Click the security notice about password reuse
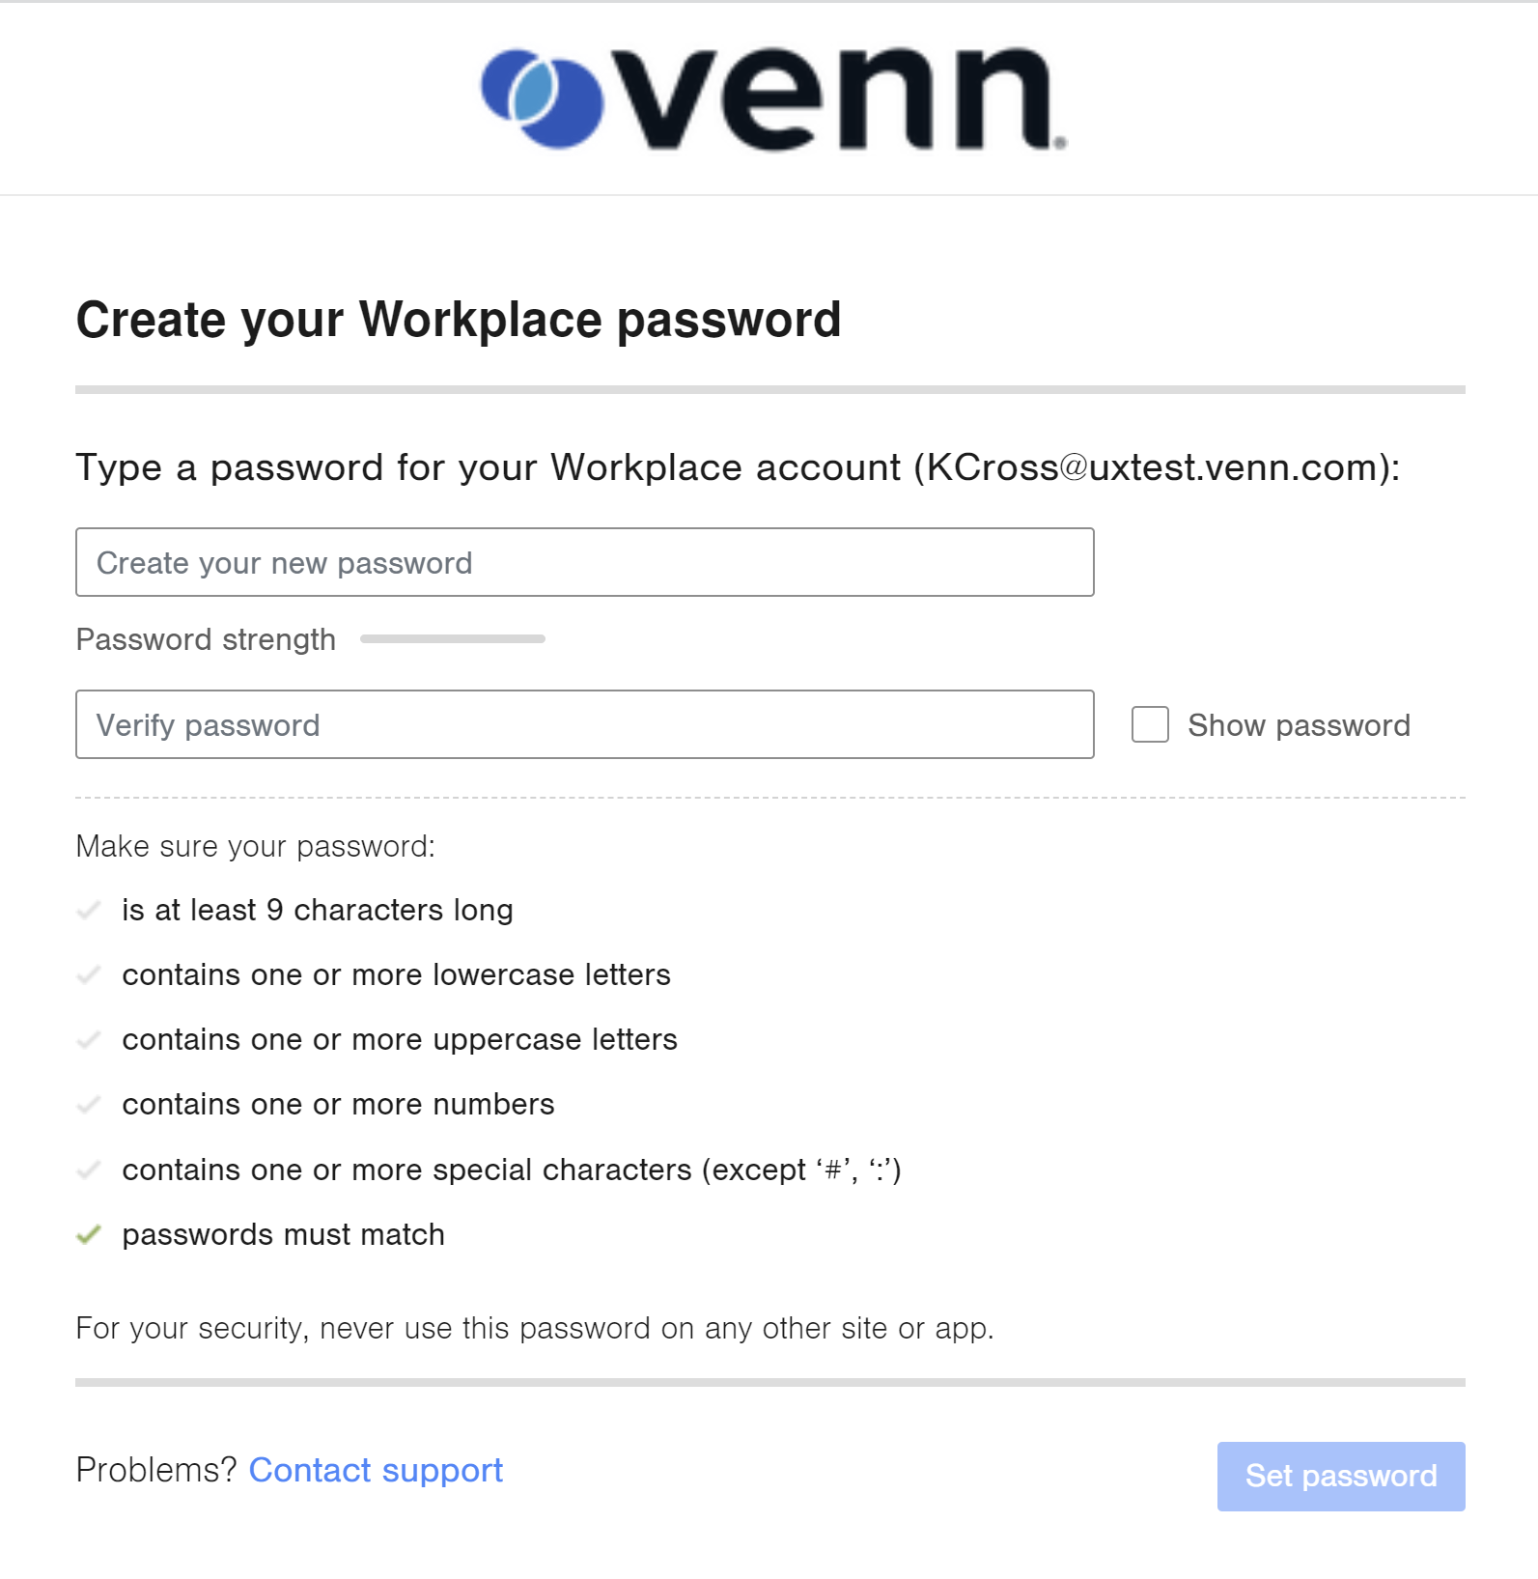 click(x=534, y=1328)
